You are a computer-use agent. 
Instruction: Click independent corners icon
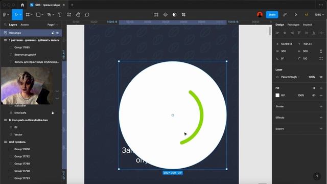[321, 59]
